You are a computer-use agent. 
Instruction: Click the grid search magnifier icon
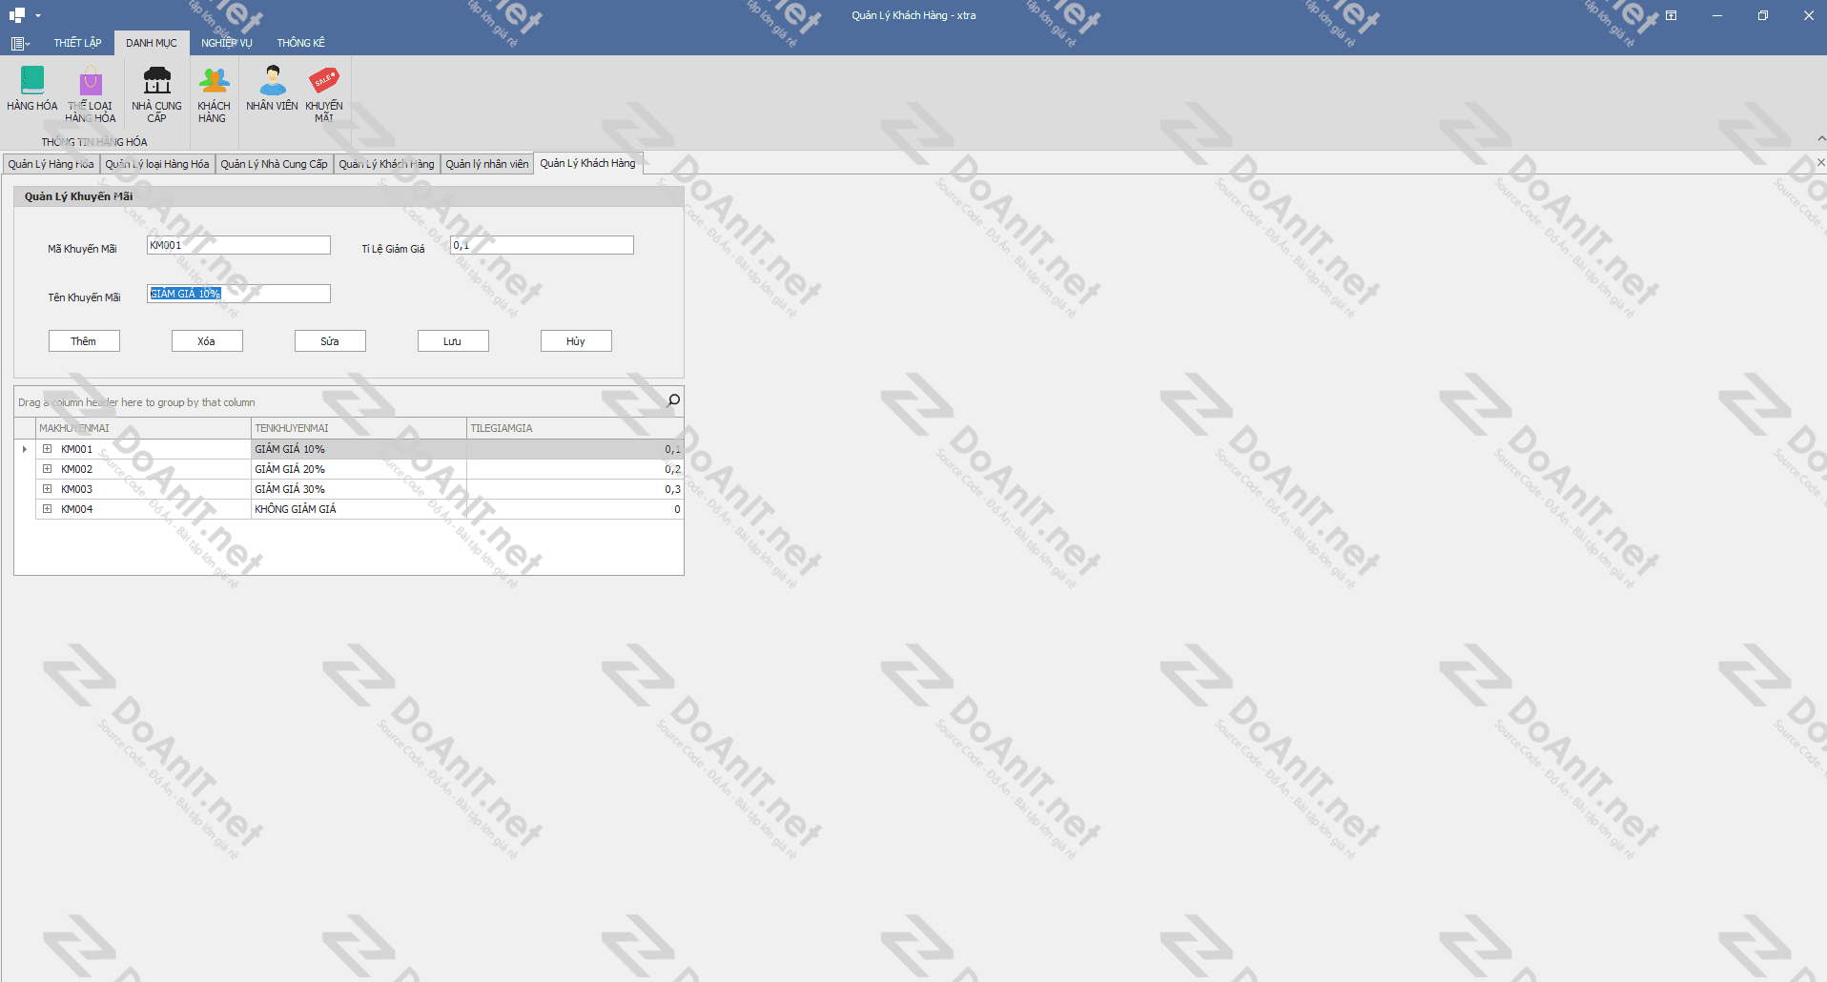(673, 400)
